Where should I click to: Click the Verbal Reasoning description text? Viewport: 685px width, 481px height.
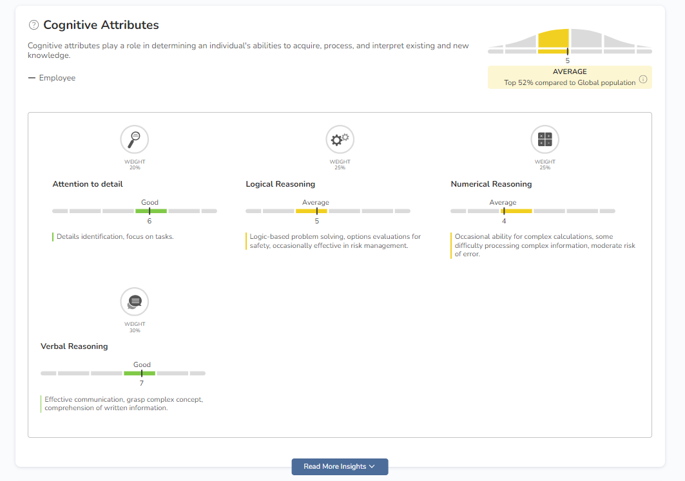pyautogui.click(x=124, y=404)
